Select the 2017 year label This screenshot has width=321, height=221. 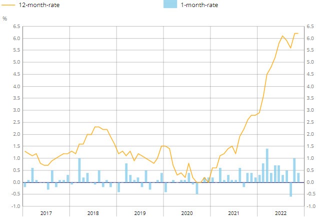point(46,213)
